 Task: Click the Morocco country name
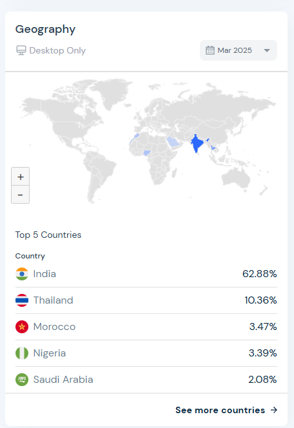pos(54,327)
